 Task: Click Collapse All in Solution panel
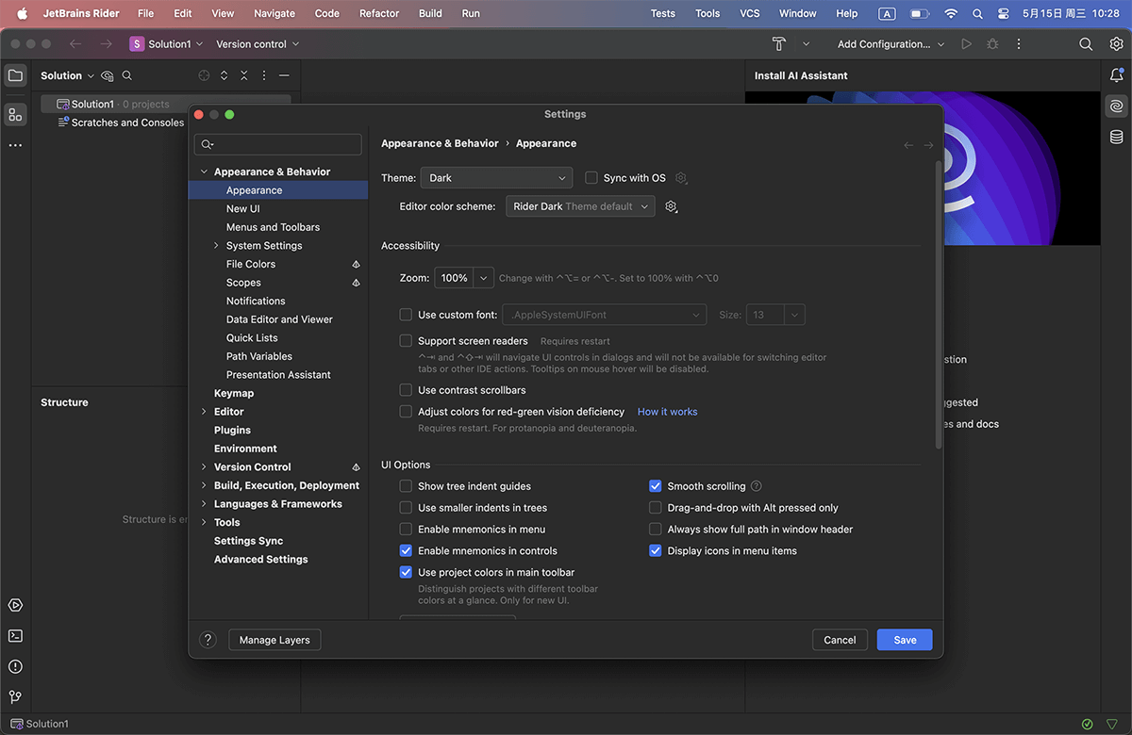pos(244,75)
